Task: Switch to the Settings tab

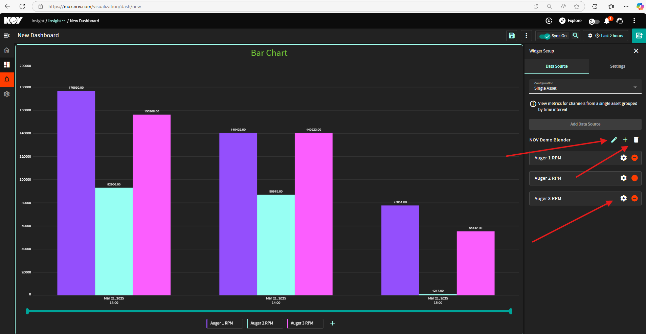Action: click(x=617, y=66)
